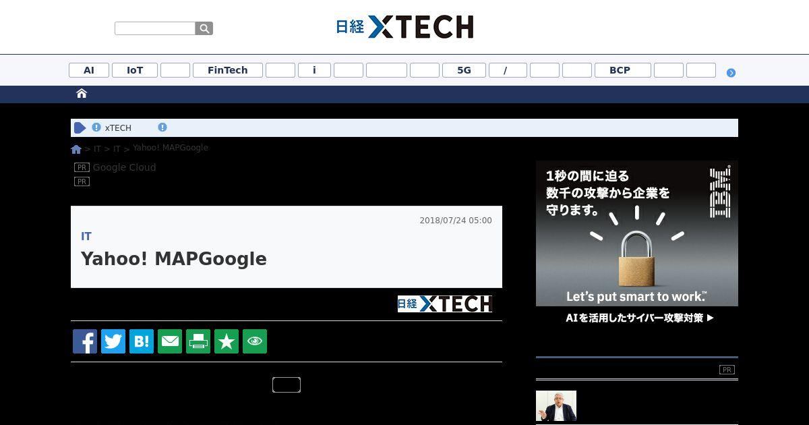Click the second info icon in notice bar
Screen dimensions: 809x425
point(162,127)
